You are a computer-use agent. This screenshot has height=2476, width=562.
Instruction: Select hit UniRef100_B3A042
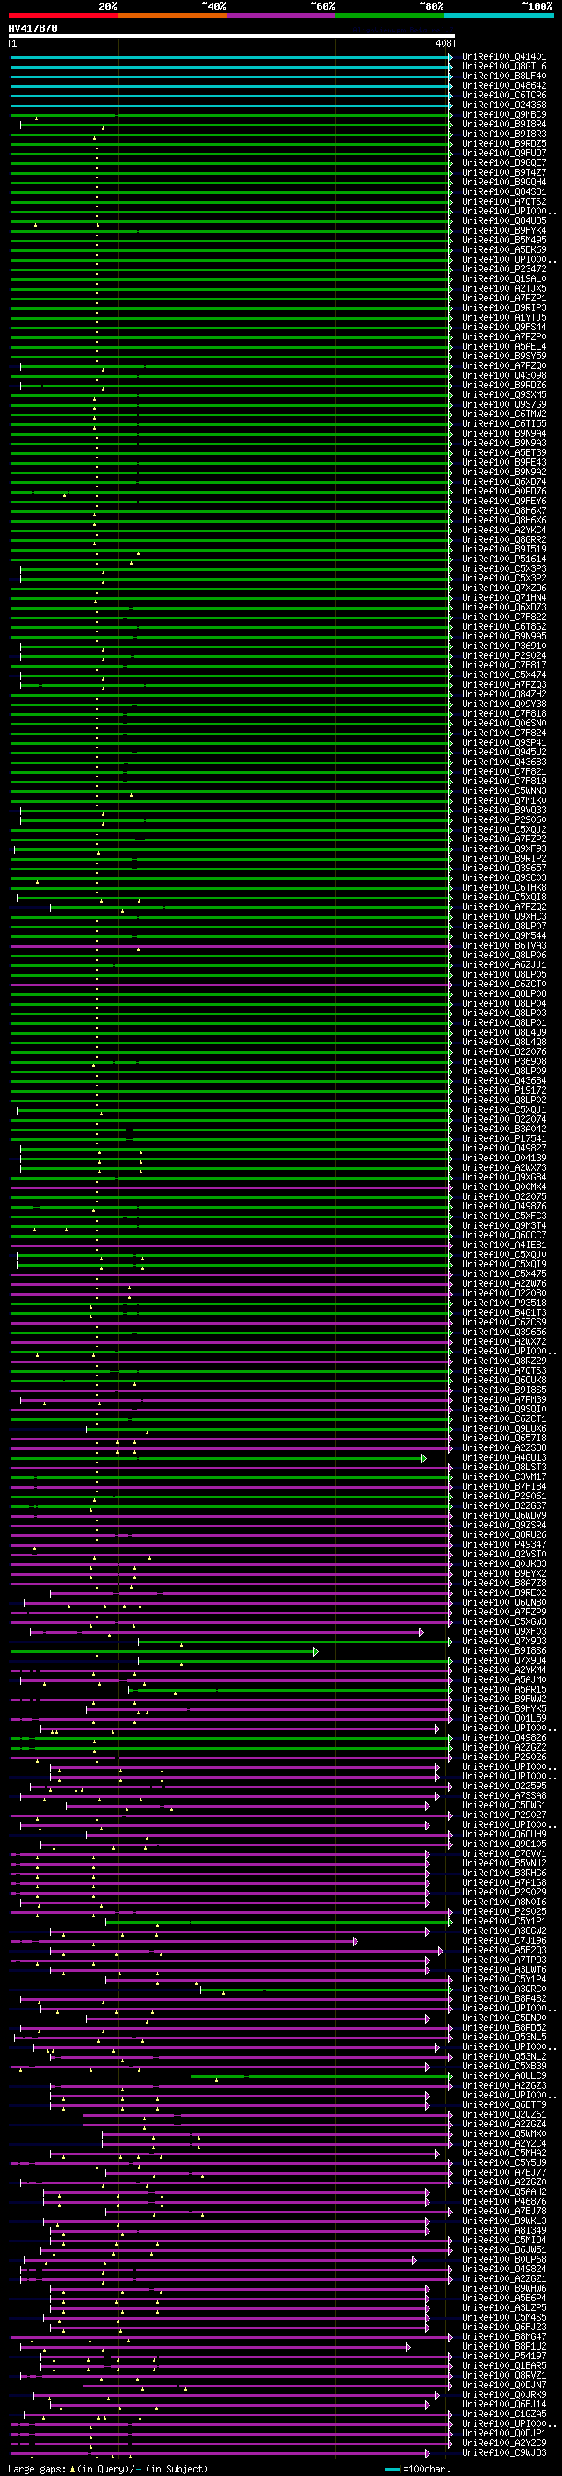coord(503,1130)
